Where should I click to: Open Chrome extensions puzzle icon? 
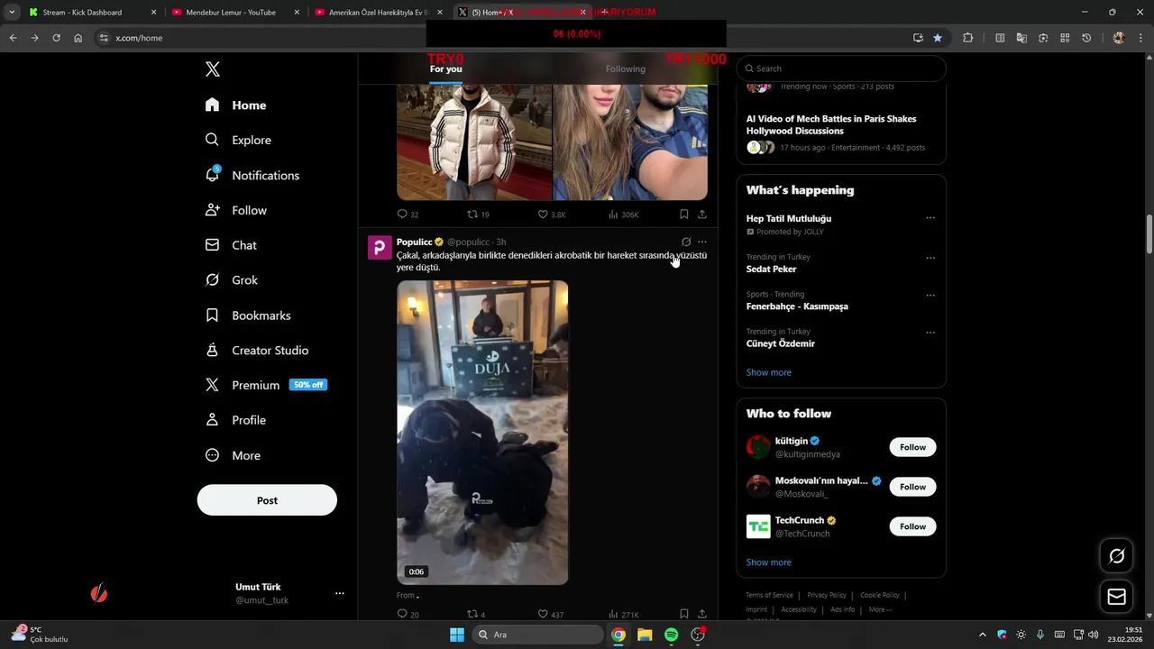pyautogui.click(x=967, y=38)
